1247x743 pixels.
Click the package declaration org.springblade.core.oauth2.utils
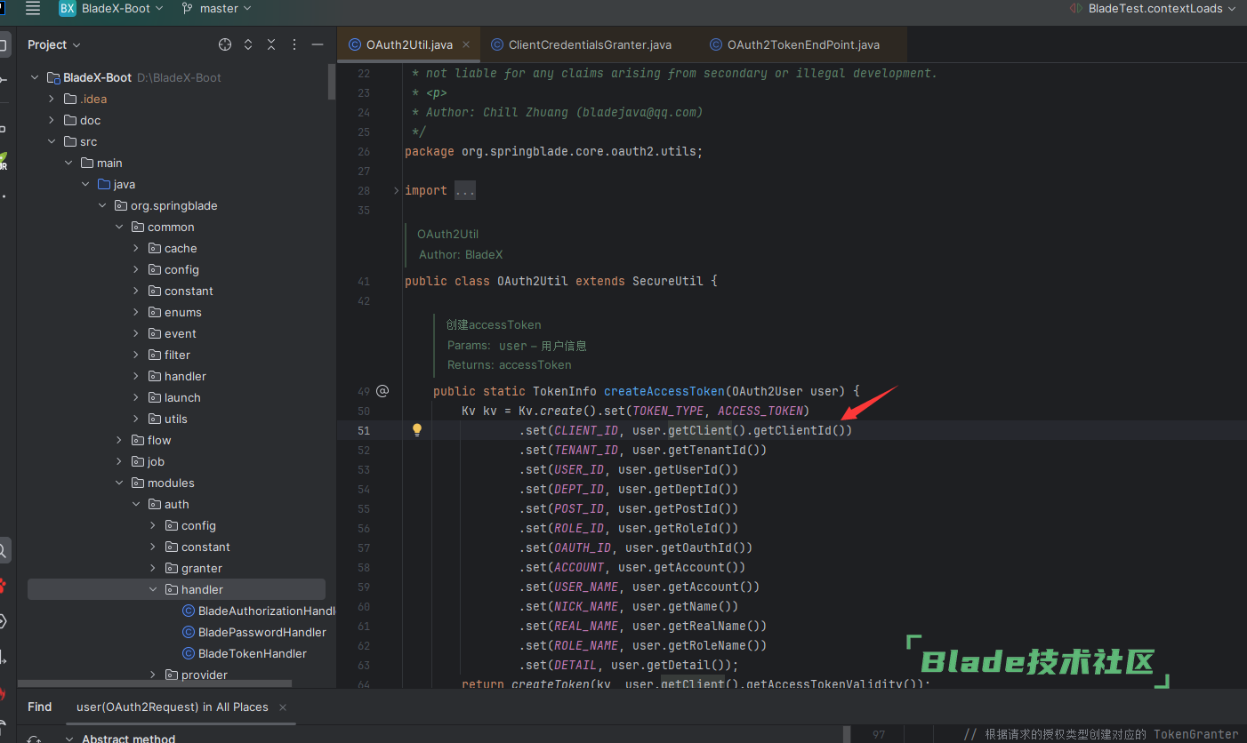[581, 151]
